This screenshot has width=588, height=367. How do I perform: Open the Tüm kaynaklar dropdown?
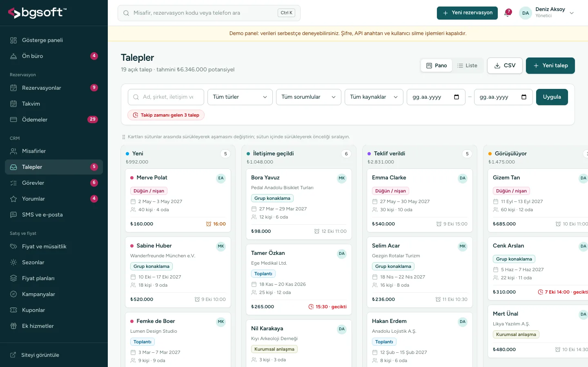tap(374, 97)
